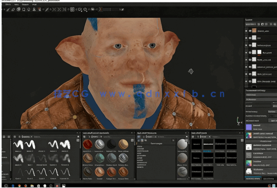This screenshot has height=188, width=277.
Task: Toggle the grid view icon in the brushes shelf
Action: [78, 140]
